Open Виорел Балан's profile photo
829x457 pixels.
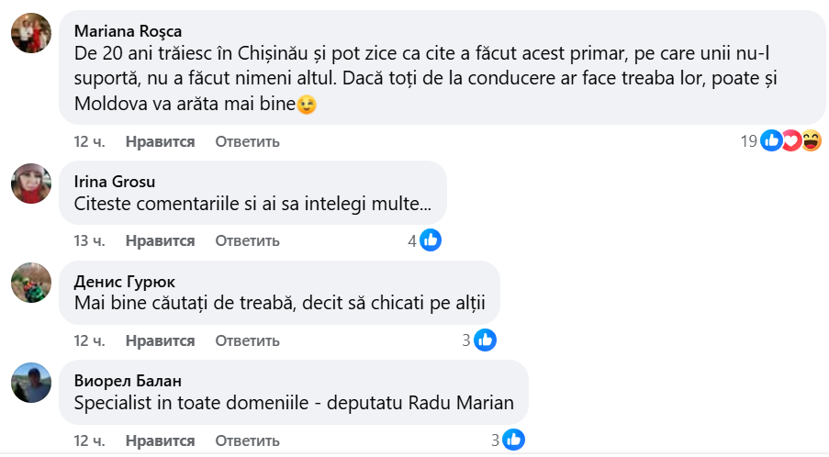pos(31,382)
